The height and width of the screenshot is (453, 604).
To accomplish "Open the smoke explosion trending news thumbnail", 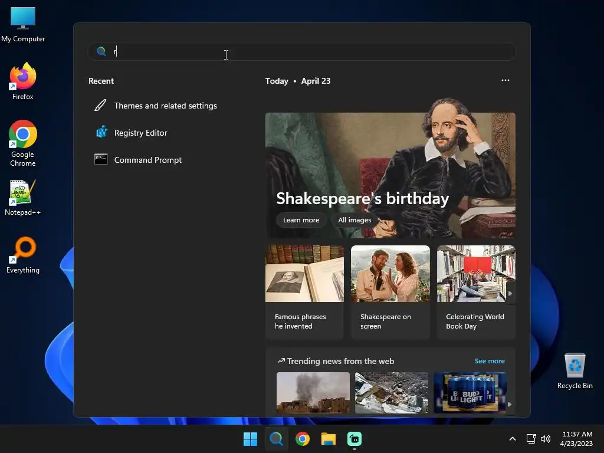I will point(313,392).
